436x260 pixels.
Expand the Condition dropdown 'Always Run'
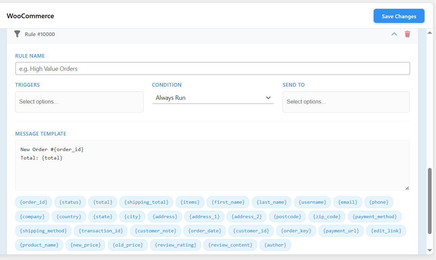[x=213, y=98]
